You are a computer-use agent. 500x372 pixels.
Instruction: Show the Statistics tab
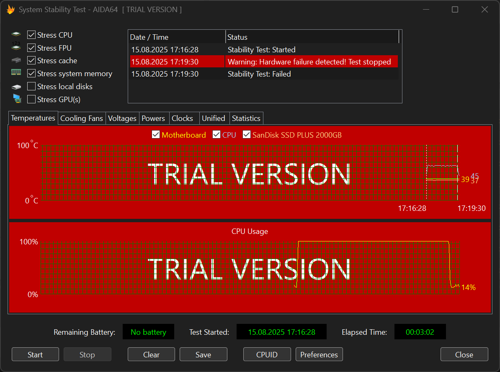pos(246,118)
